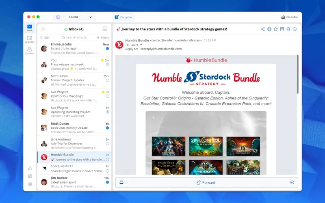Click the inbox tray icon in reply bar
This screenshot has width=325, height=203.
click(121, 182)
